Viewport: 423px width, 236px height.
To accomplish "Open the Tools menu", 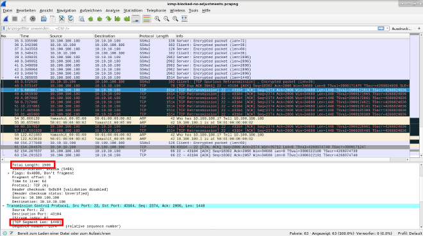I will 193,10.
